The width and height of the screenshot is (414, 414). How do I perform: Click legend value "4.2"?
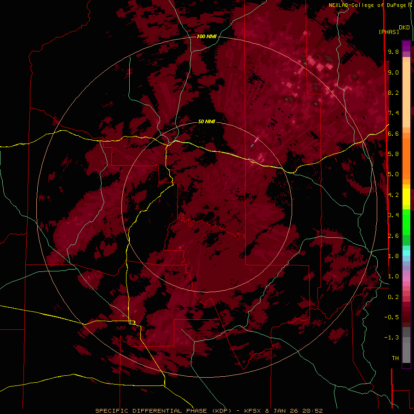pyautogui.click(x=393, y=195)
